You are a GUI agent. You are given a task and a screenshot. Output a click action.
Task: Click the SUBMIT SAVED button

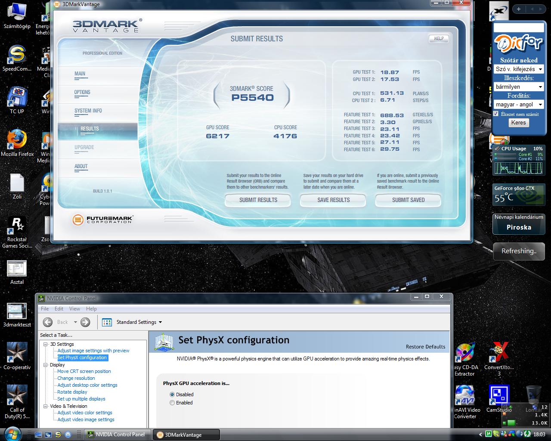tap(408, 200)
